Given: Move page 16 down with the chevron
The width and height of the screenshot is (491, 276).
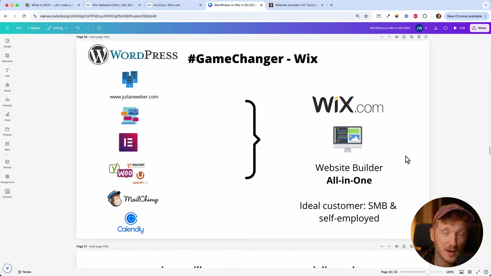Looking at the screenshot, I should (389, 37).
